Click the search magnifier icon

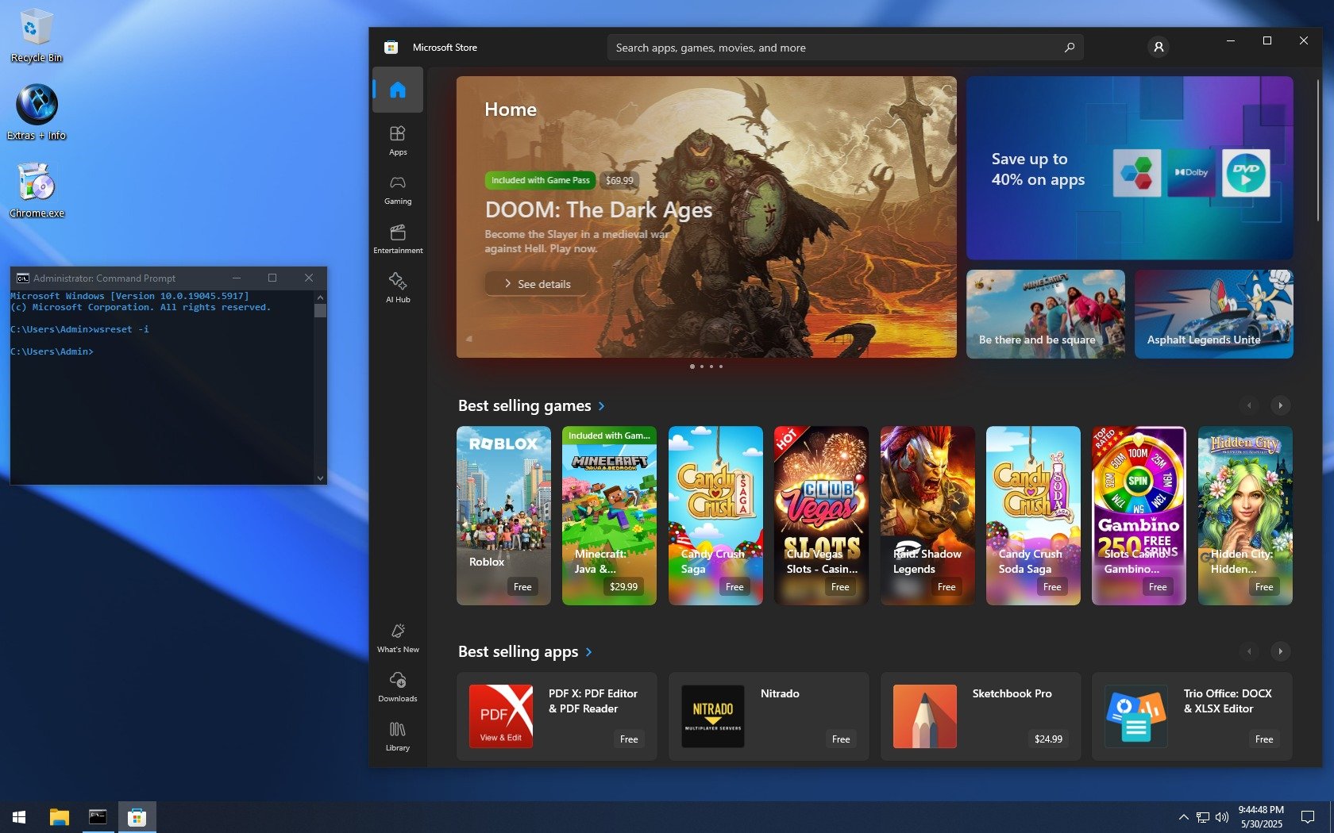click(1070, 48)
